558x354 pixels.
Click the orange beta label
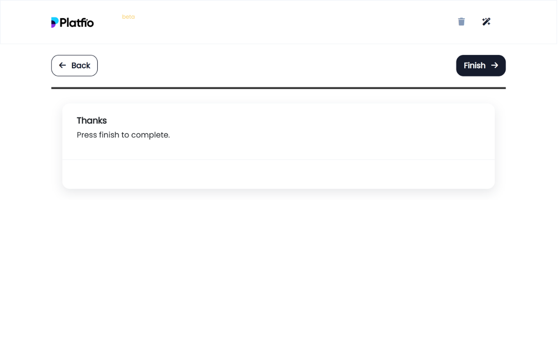128,17
